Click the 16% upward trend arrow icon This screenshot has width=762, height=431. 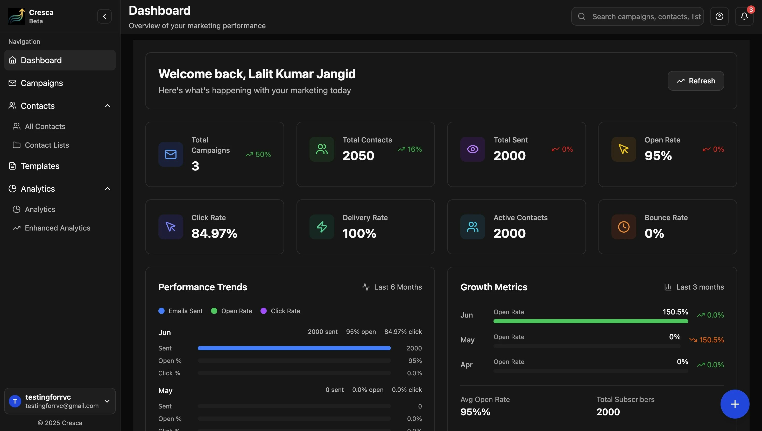pyautogui.click(x=401, y=149)
